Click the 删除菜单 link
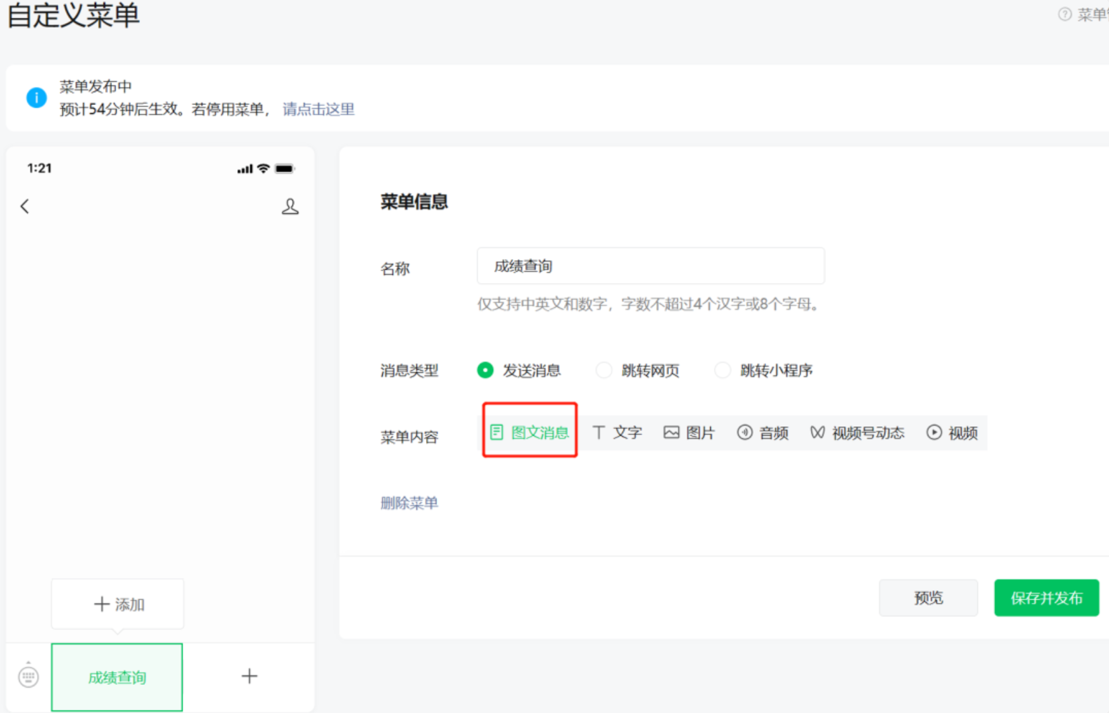The image size is (1109, 713). (409, 503)
